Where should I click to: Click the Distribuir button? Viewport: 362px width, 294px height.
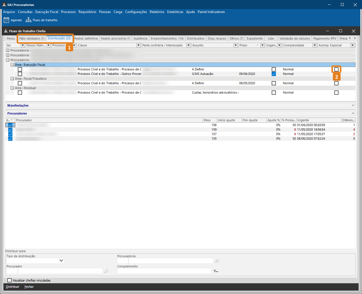click(x=13, y=287)
